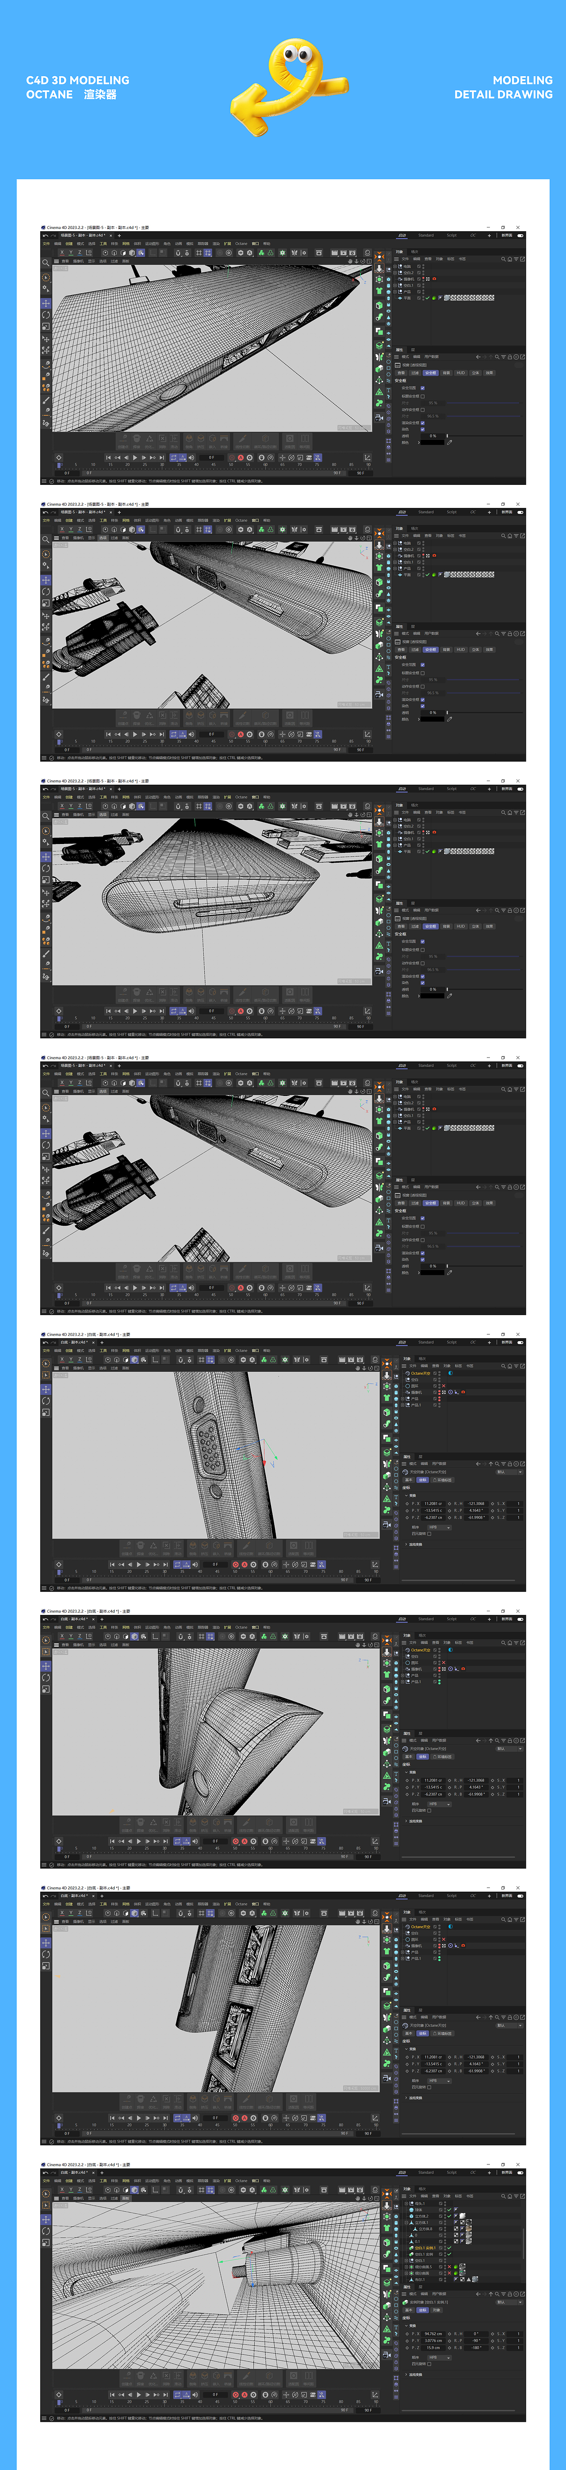The image size is (566, 2470).
Task: Click 新界面 button in first window's top-right
Action: coord(507,235)
